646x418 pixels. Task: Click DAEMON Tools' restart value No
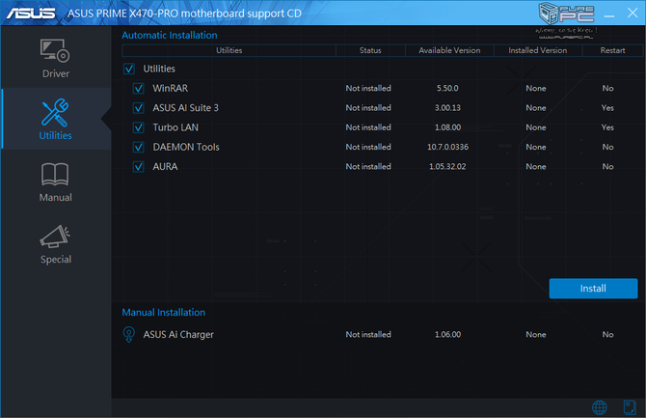pos(607,147)
